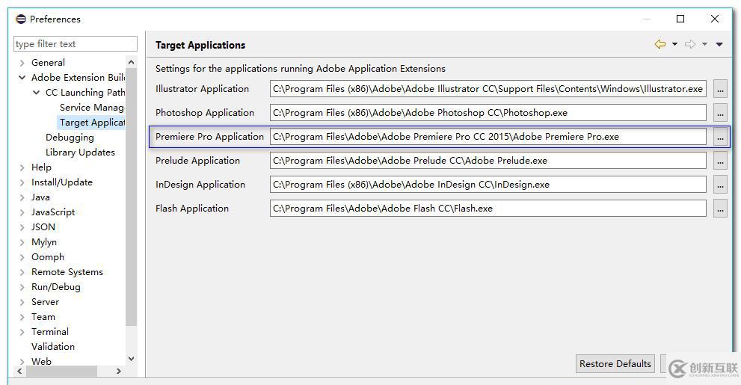The width and height of the screenshot is (741, 385).
Task: Edit the Premiere Pro Application path field
Action: 488,137
